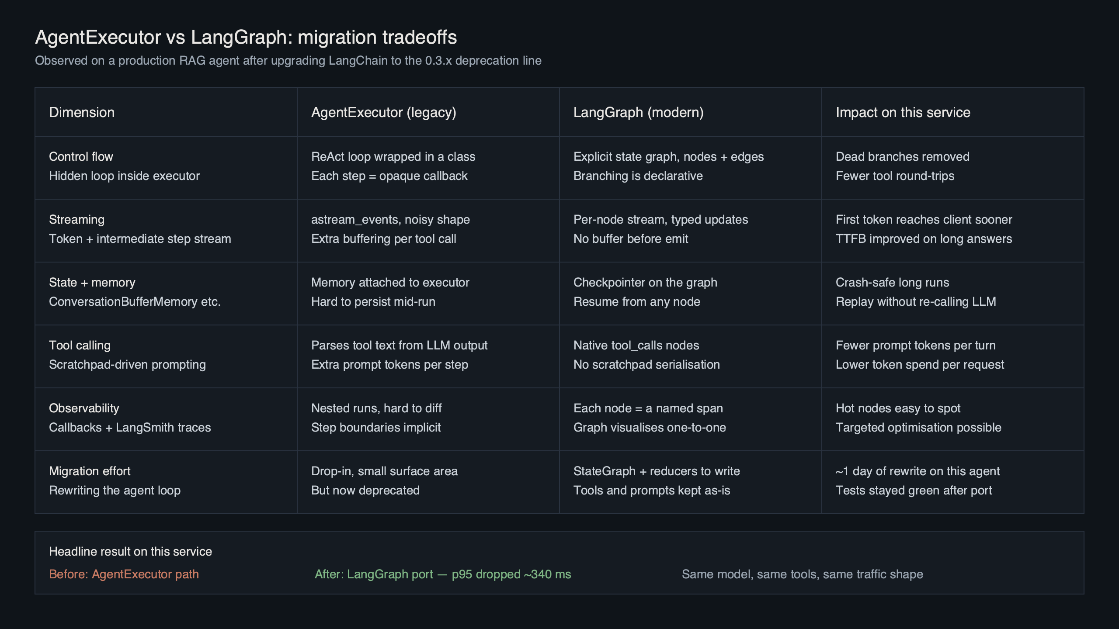
Task: Click the subtitle about production RAG agent
Action: click(288, 61)
